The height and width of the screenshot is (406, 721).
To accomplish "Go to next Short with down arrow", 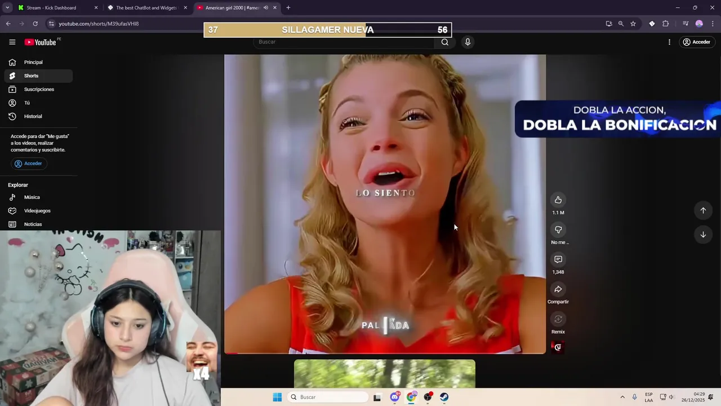I will (703, 235).
